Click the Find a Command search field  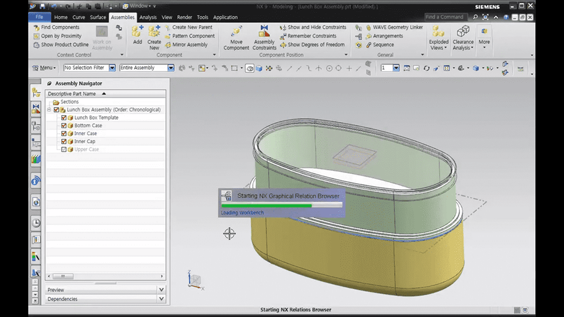445,17
